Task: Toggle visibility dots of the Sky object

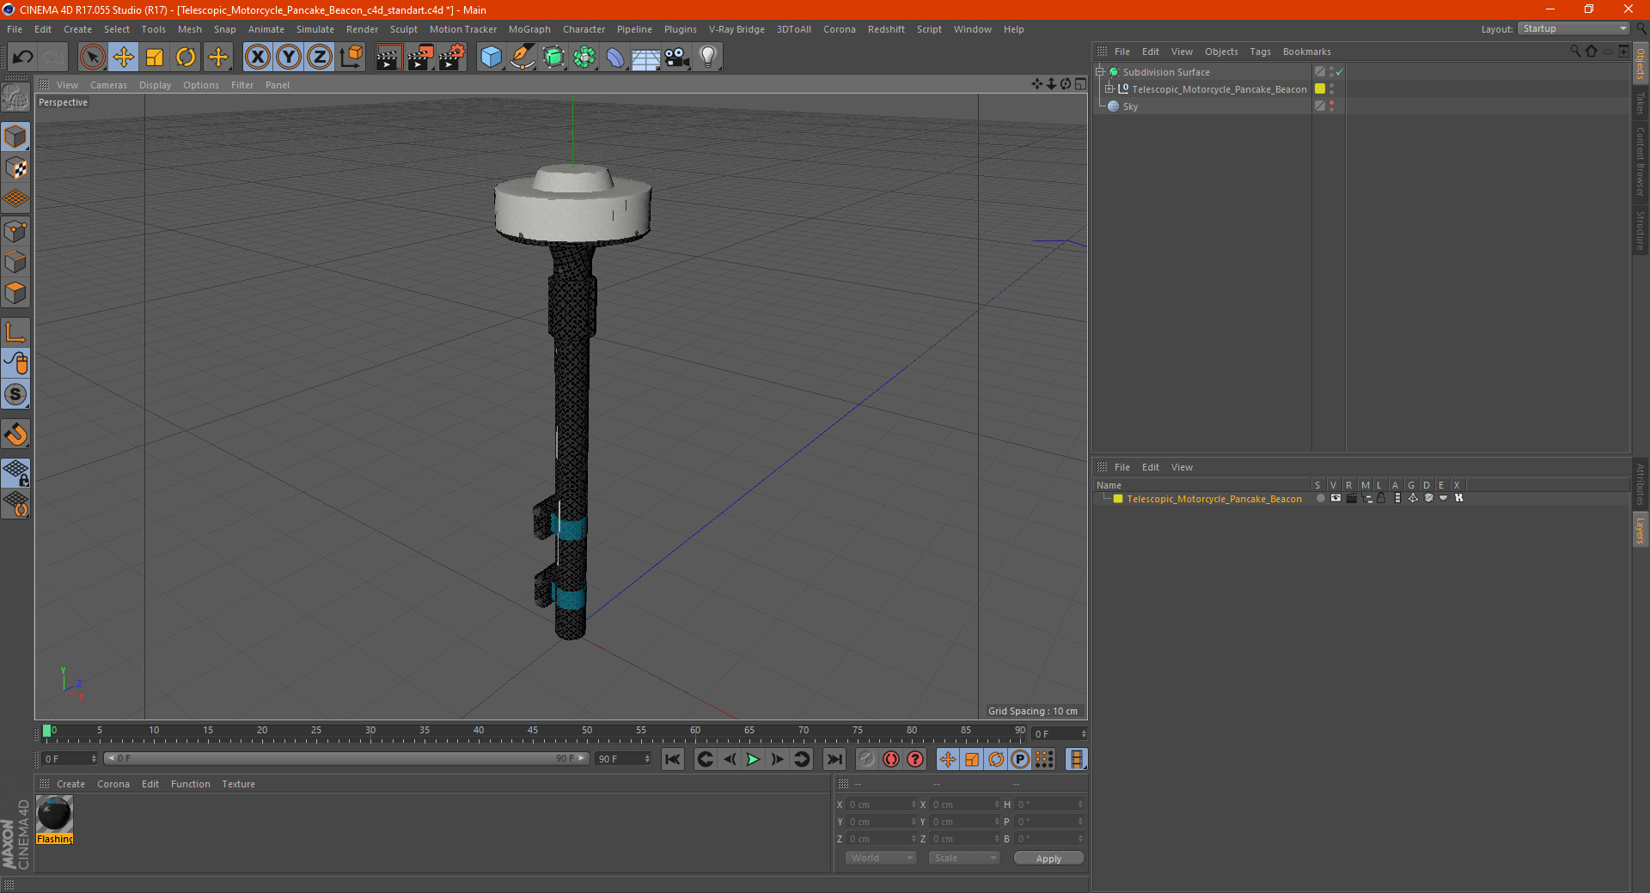Action: pyautogui.click(x=1331, y=106)
